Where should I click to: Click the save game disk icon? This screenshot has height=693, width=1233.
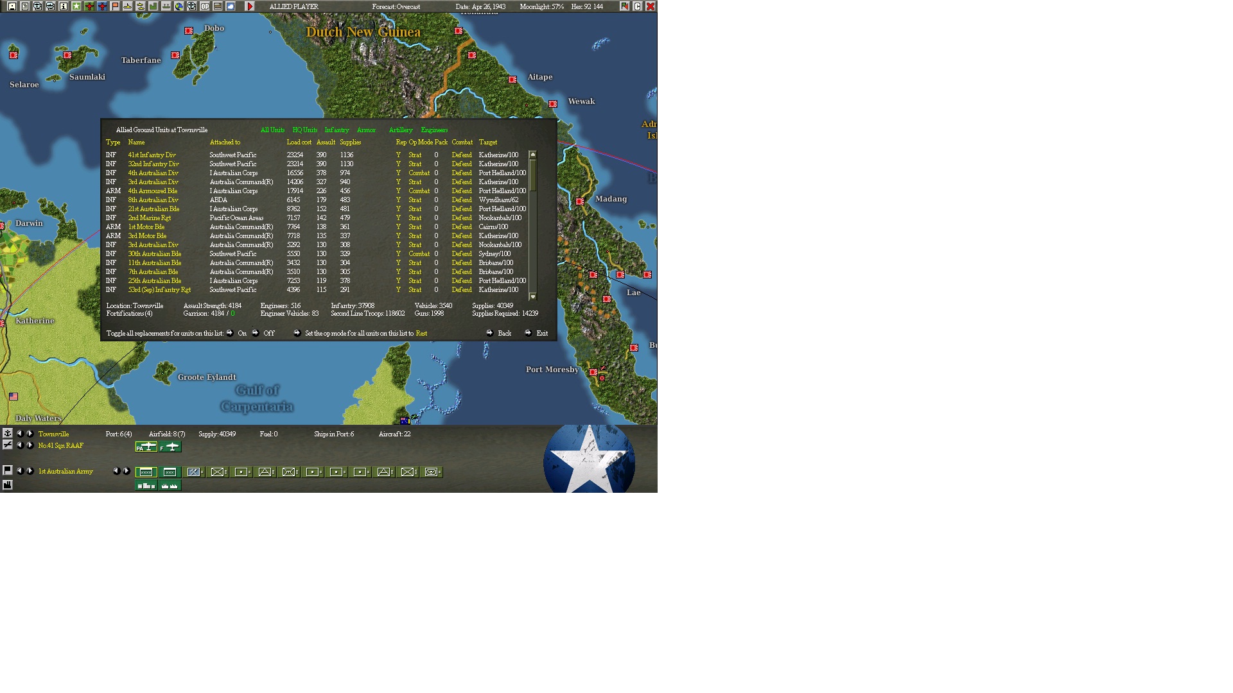12,6
